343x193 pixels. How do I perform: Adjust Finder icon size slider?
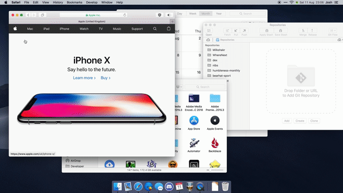215,170
